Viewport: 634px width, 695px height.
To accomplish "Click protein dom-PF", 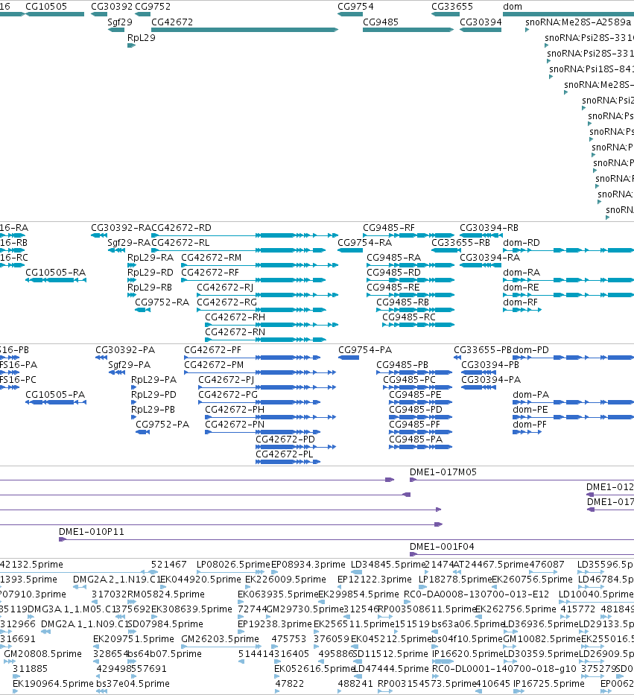I will coord(527,432).
